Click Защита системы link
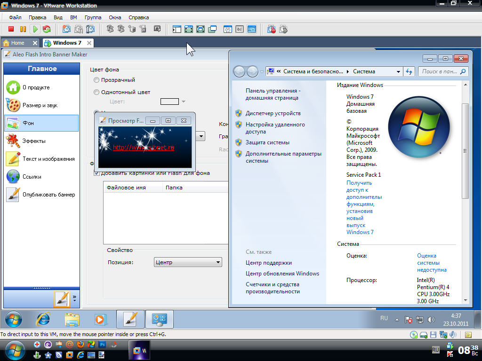This screenshot has width=482, height=361. click(267, 142)
